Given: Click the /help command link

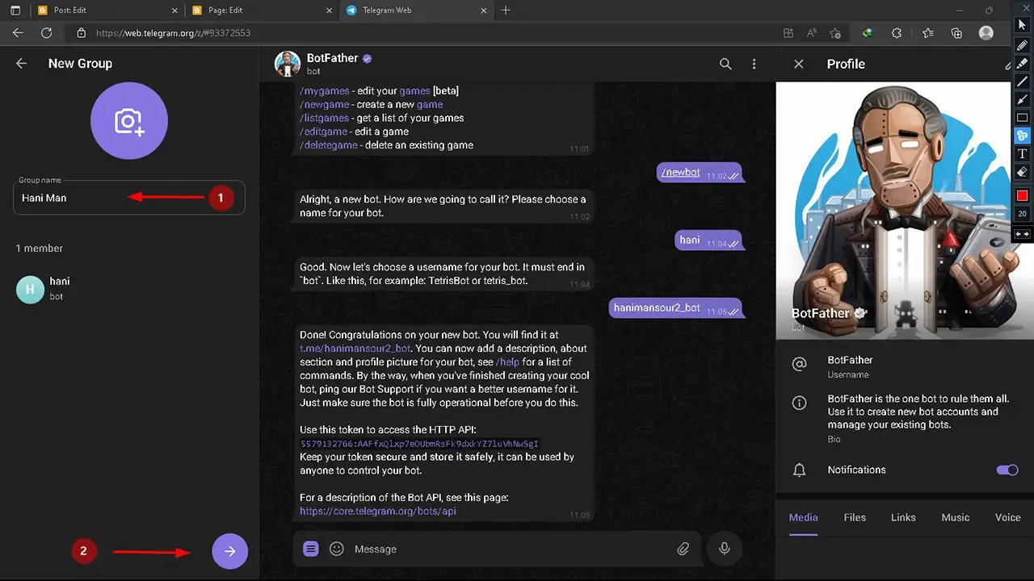Looking at the screenshot, I should coord(507,362).
